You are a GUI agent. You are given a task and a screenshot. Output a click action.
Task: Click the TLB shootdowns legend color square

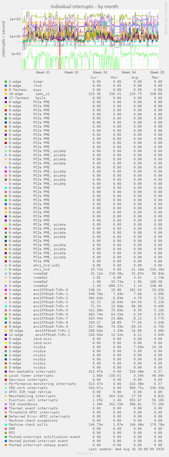(x=6, y=404)
